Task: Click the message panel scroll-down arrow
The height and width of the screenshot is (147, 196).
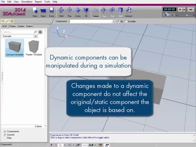Action: click(194, 141)
